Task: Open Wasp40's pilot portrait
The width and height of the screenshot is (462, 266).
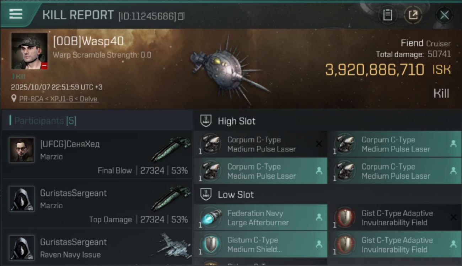Action: pos(29,51)
